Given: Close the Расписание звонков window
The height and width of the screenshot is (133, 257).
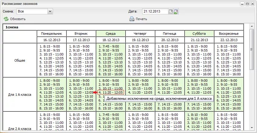Looking at the screenshot, I should click(x=252, y=4).
